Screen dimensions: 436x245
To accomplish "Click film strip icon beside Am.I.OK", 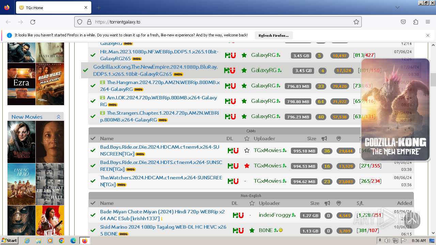I will click(x=103, y=98).
